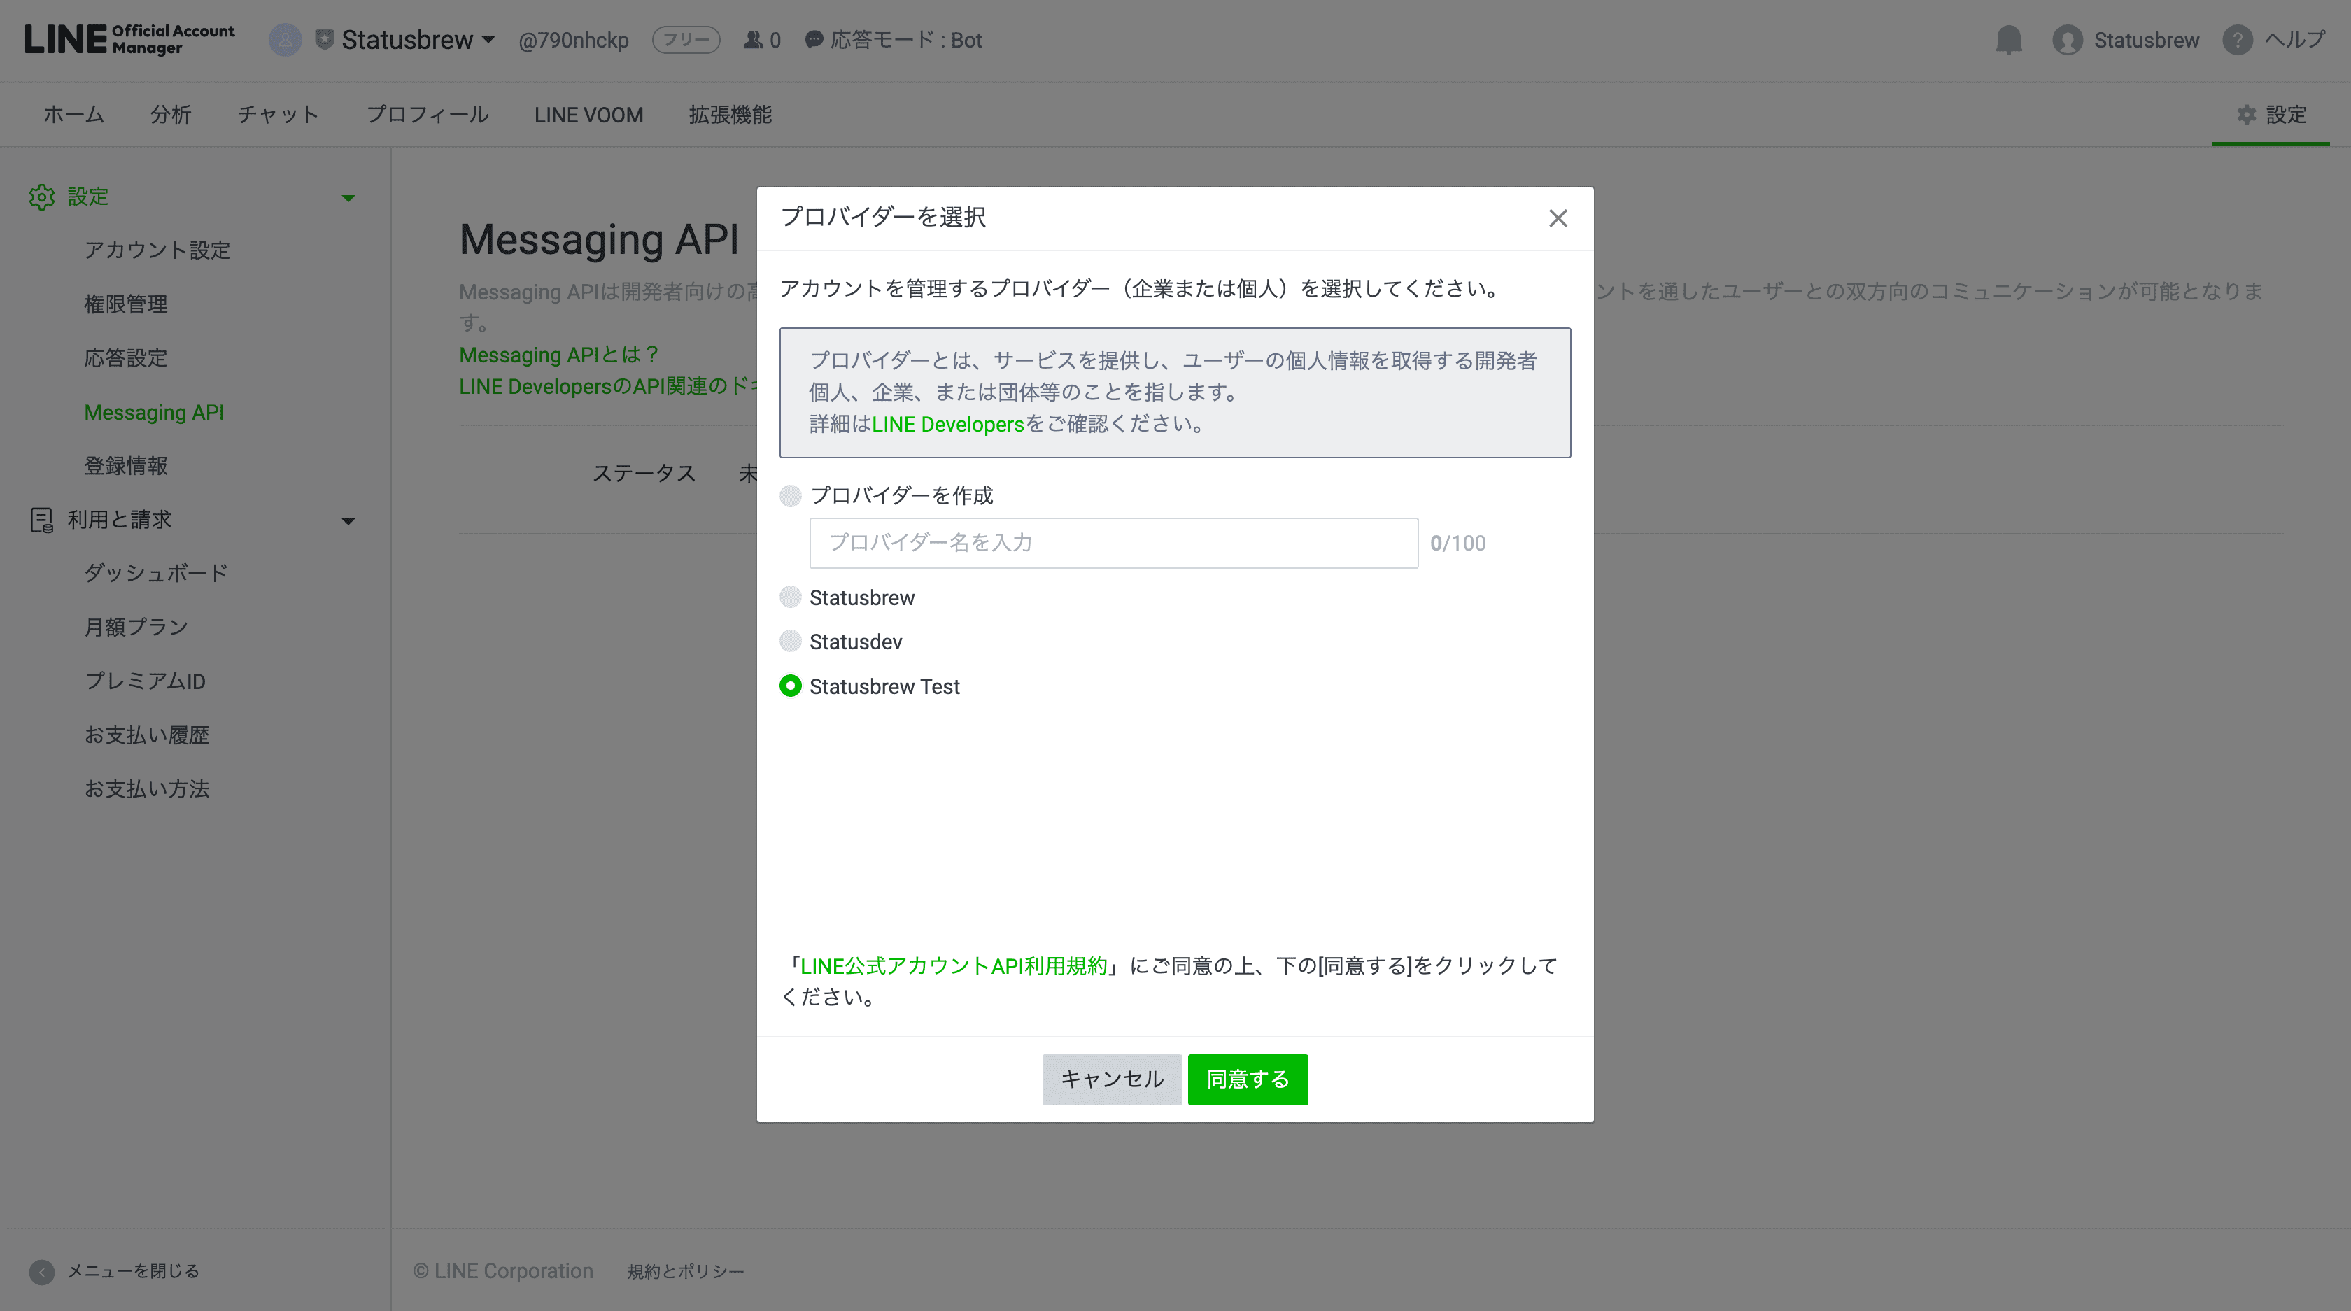Open the 規約とポリシー footer link

pos(686,1272)
